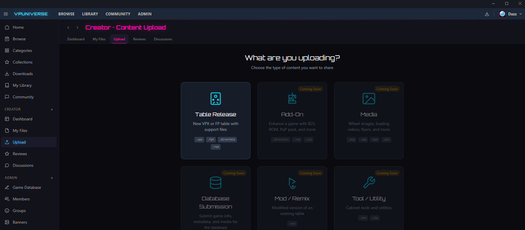Open the COMMUNITY top menu
The height and width of the screenshot is (230, 525).
[x=118, y=14]
